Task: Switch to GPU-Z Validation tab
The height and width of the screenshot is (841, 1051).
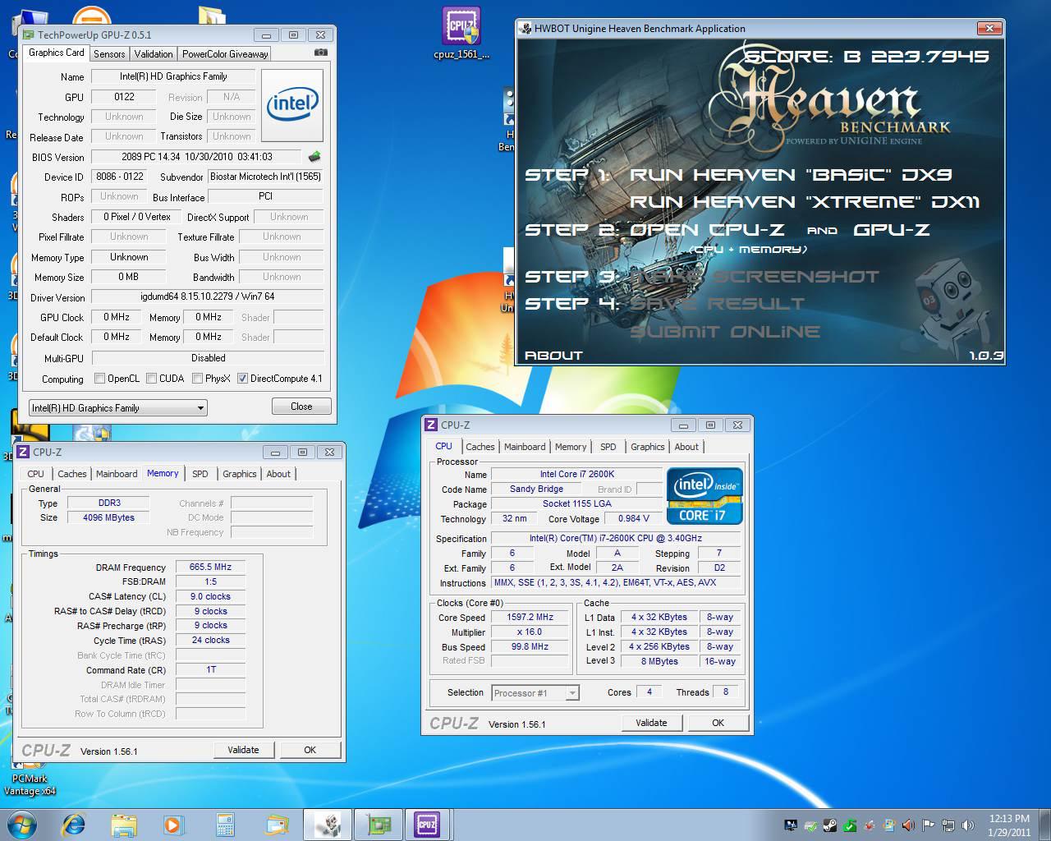Action: (x=154, y=53)
